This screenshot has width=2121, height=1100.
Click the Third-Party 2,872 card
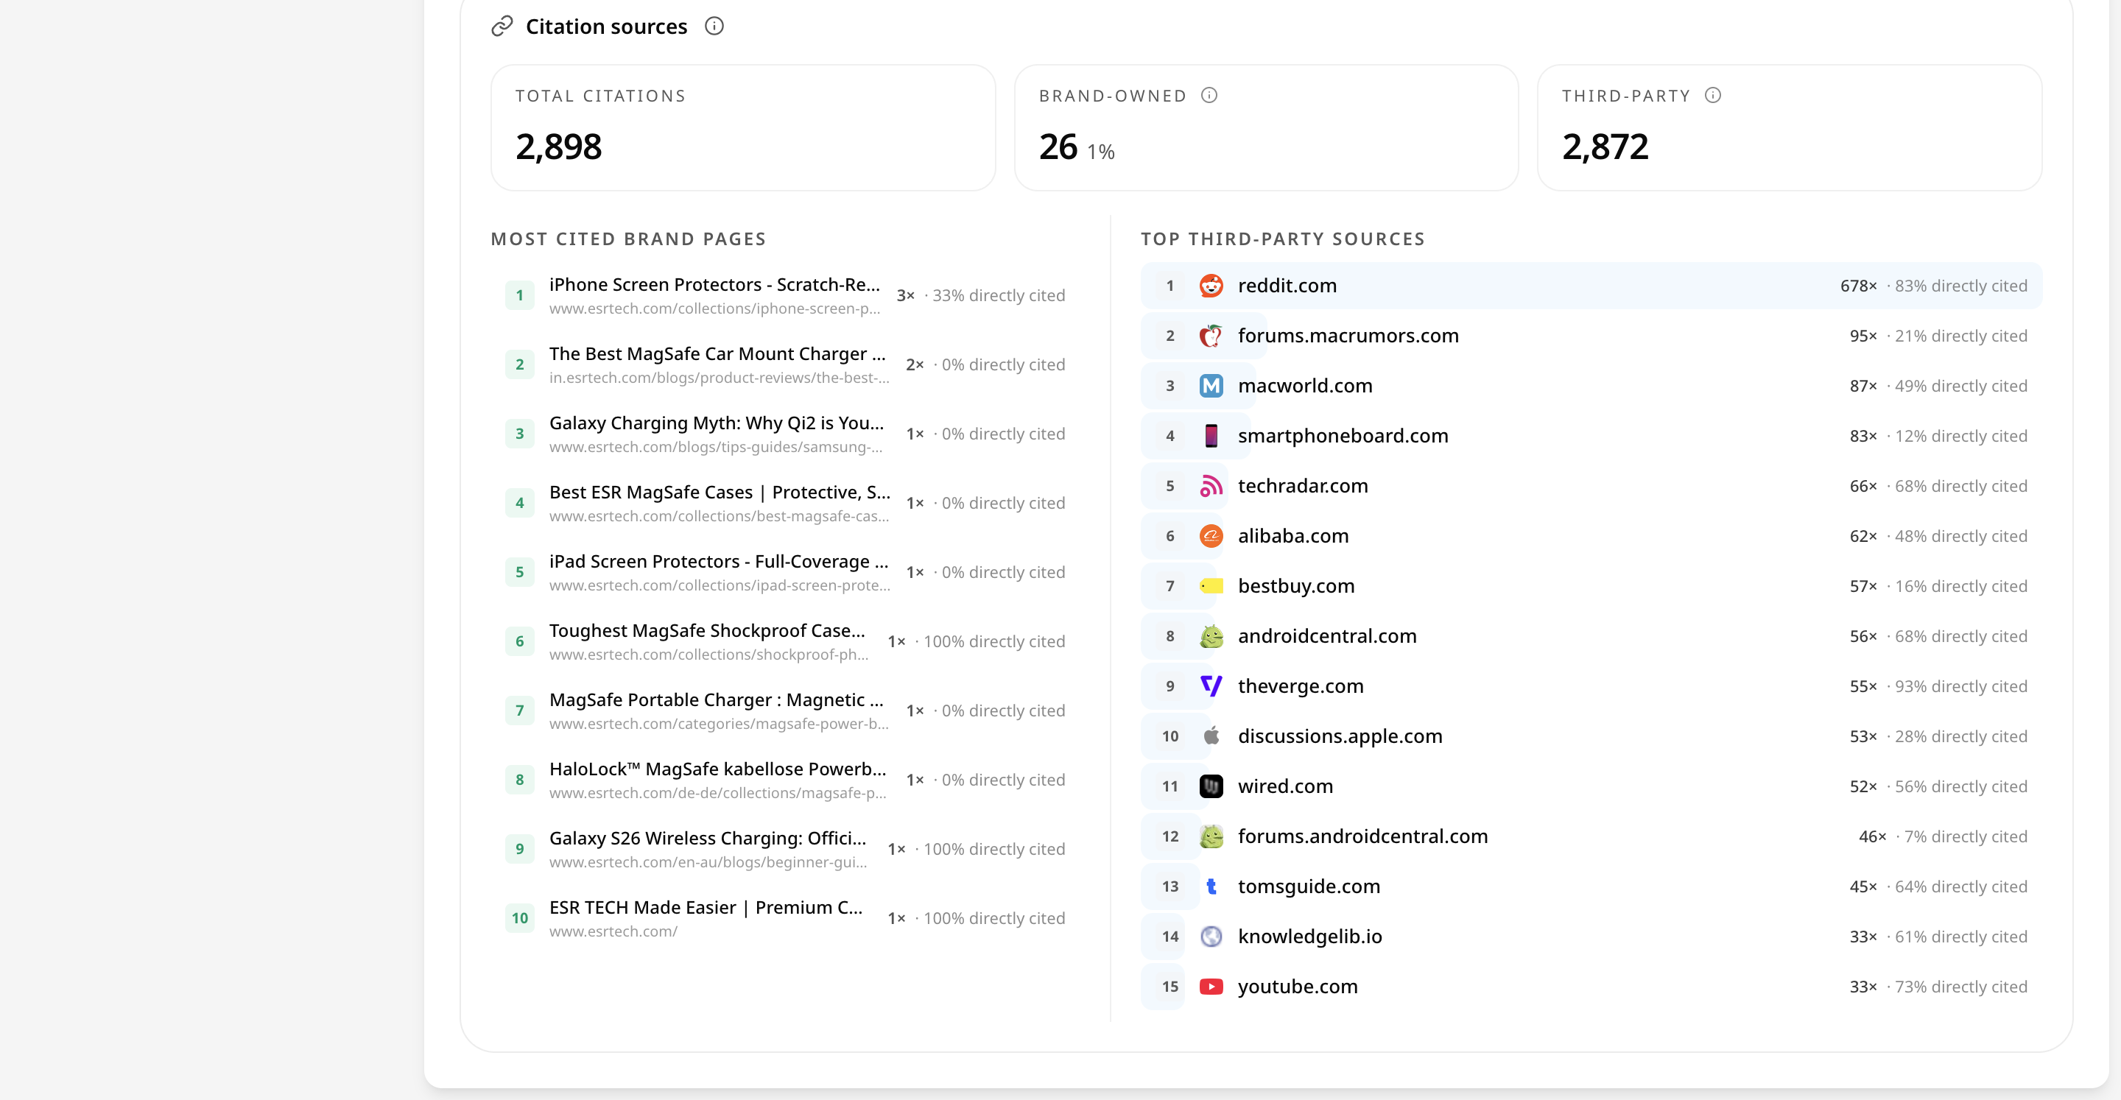[1789, 127]
